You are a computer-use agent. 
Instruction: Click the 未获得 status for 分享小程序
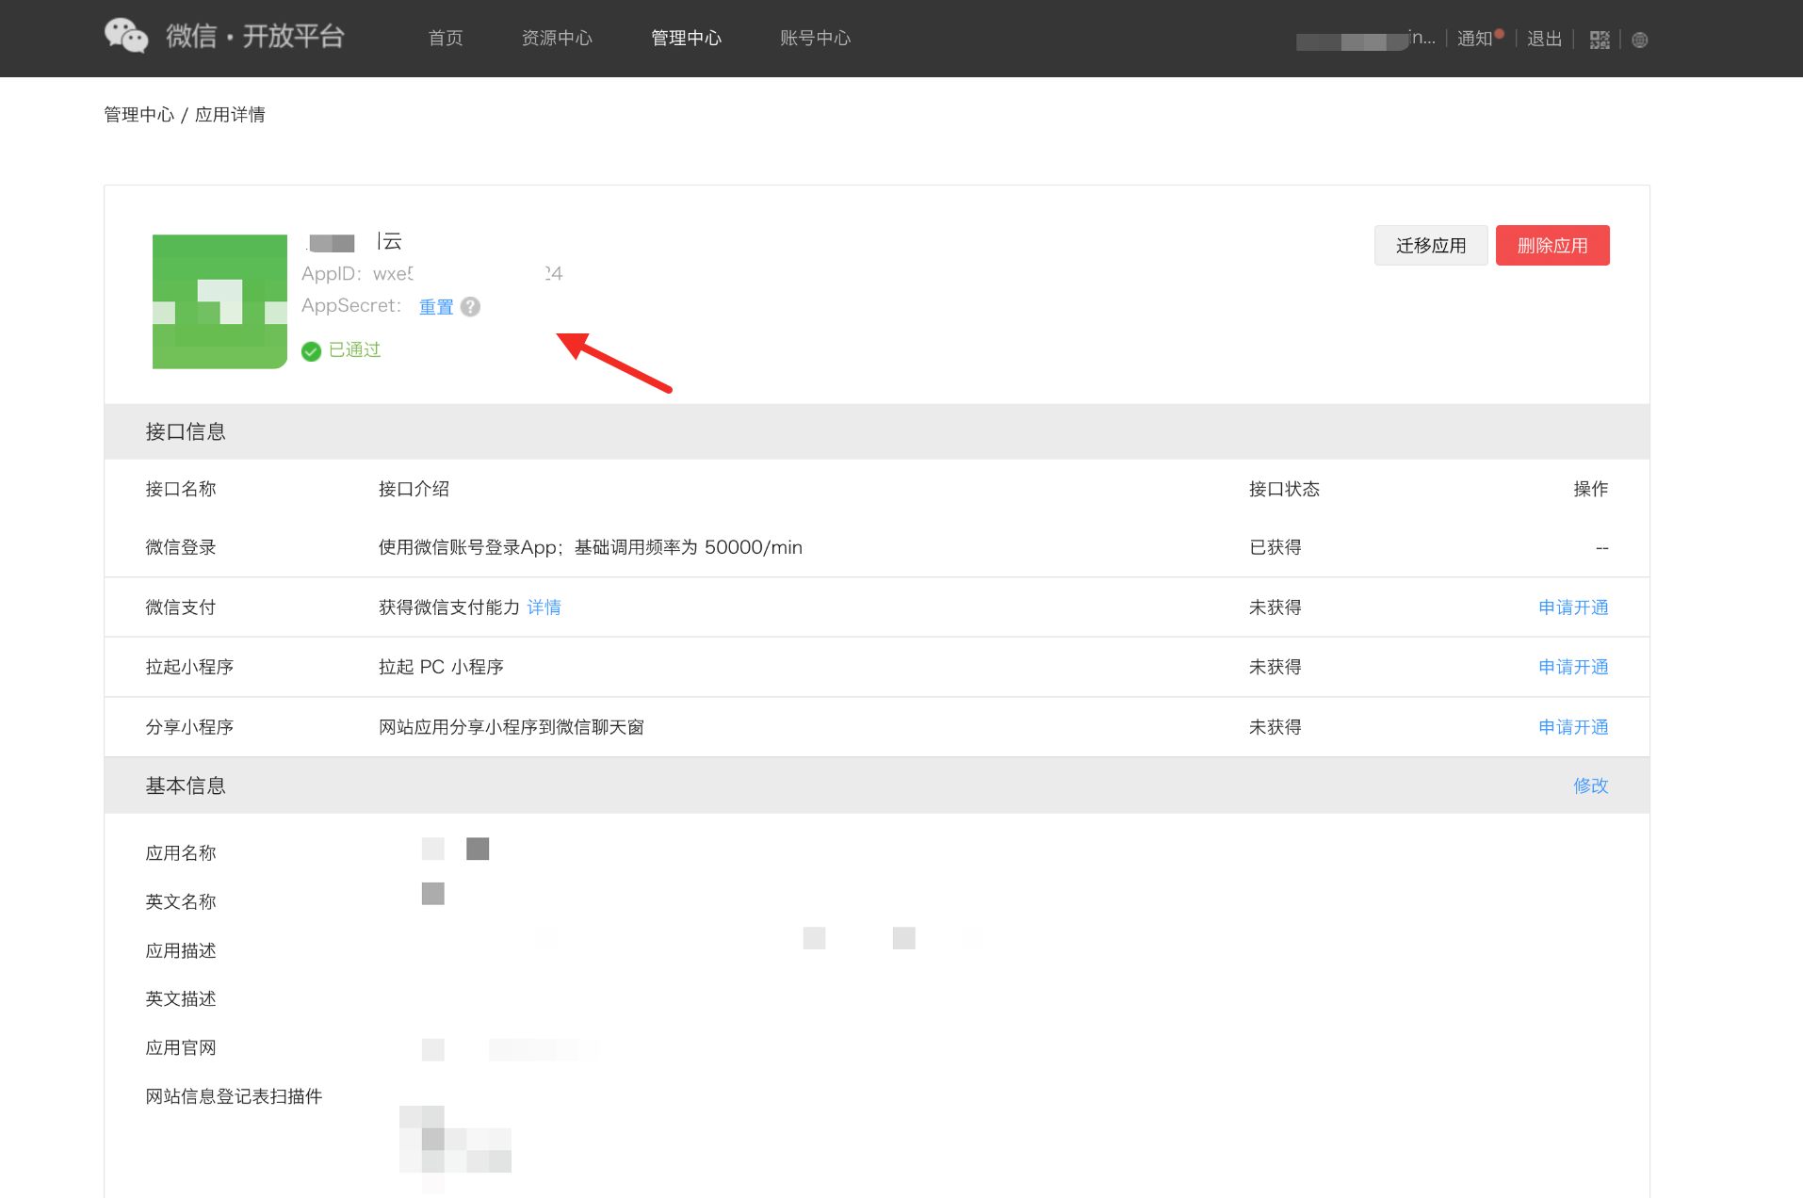pyautogui.click(x=1275, y=727)
